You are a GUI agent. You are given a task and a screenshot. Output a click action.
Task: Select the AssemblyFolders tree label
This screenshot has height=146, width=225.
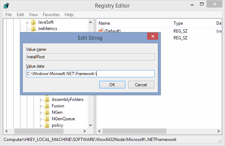67,99
